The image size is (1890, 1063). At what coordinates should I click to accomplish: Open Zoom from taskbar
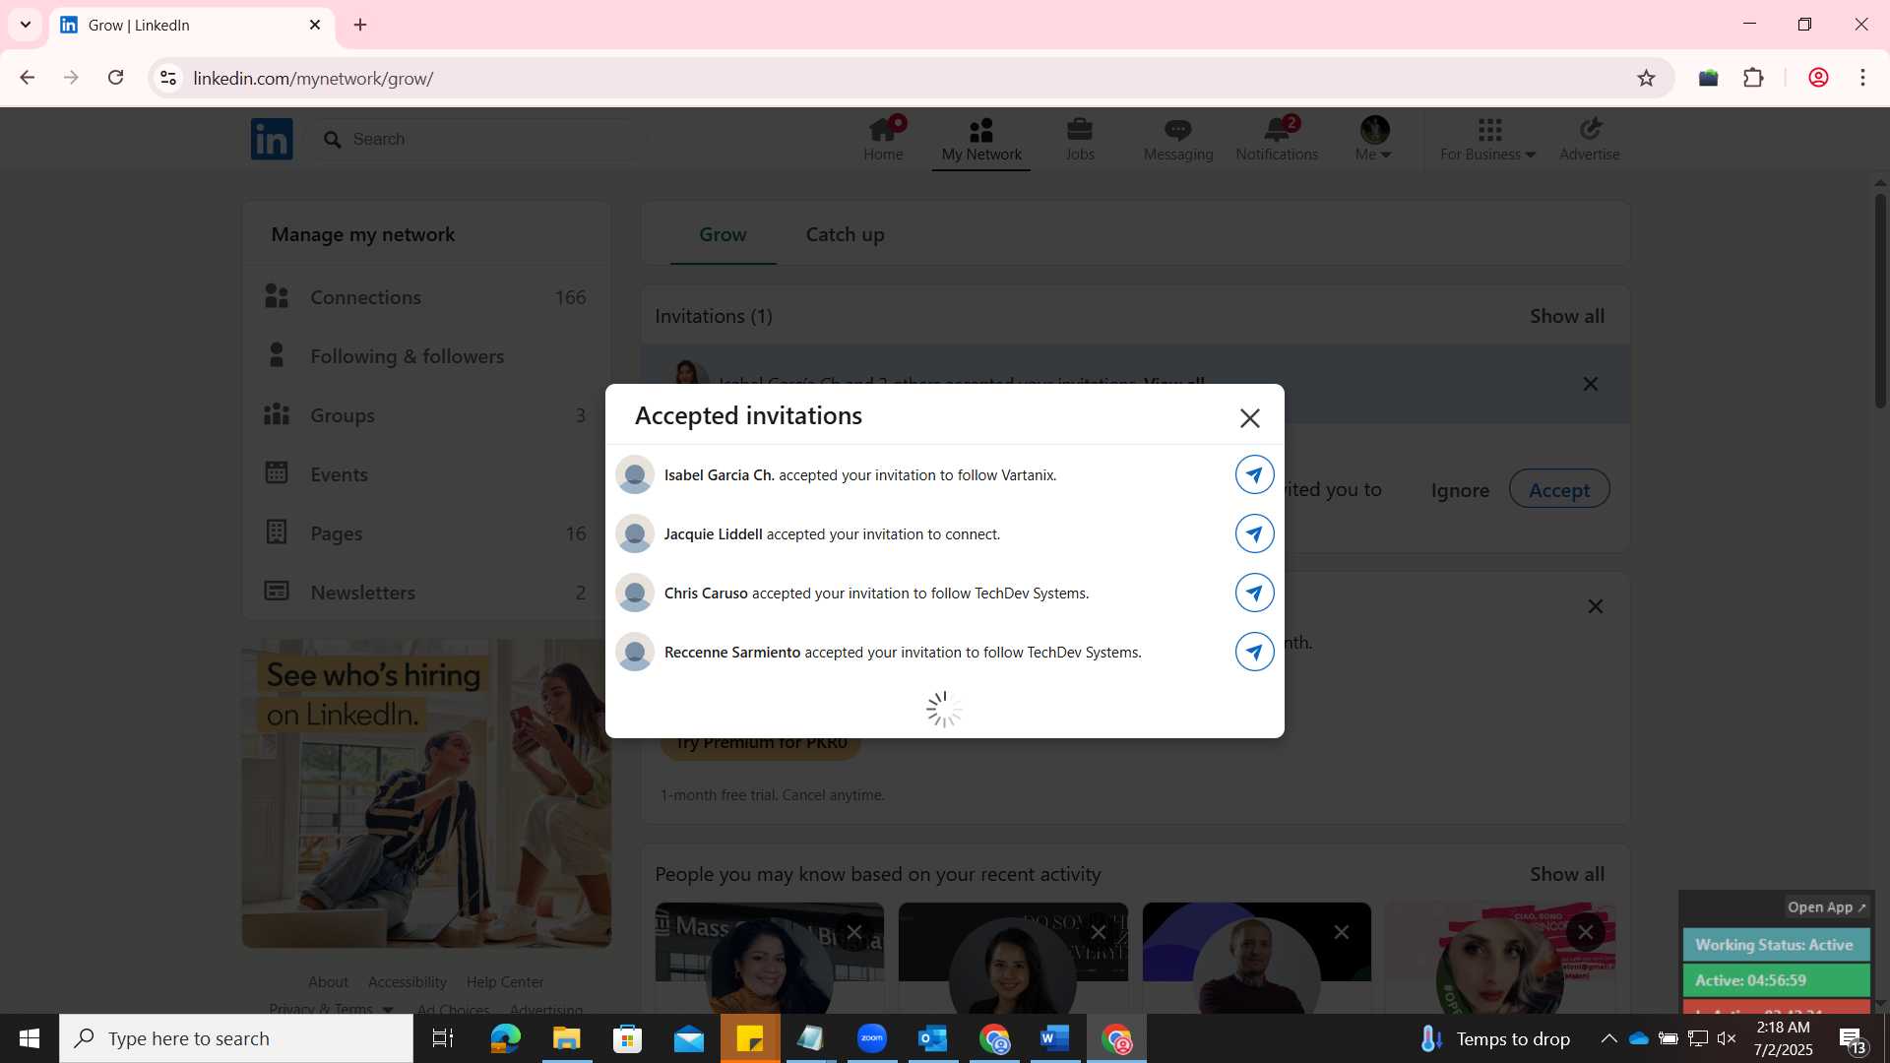(x=872, y=1038)
